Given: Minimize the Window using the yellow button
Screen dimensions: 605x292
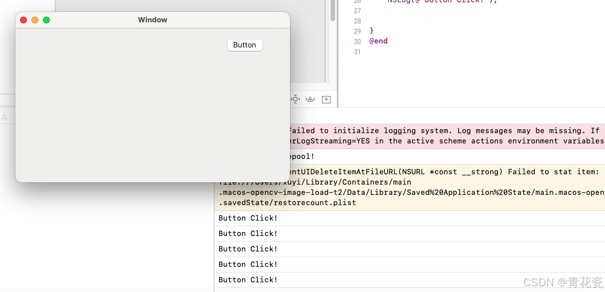Looking at the screenshot, I should tap(35, 20).
